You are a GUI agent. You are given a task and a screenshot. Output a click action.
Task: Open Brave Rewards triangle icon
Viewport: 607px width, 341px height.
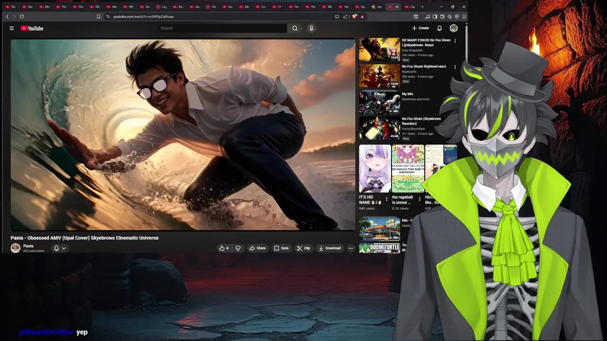362,17
